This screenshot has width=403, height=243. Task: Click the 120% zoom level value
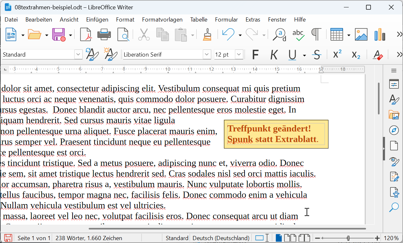391,238
